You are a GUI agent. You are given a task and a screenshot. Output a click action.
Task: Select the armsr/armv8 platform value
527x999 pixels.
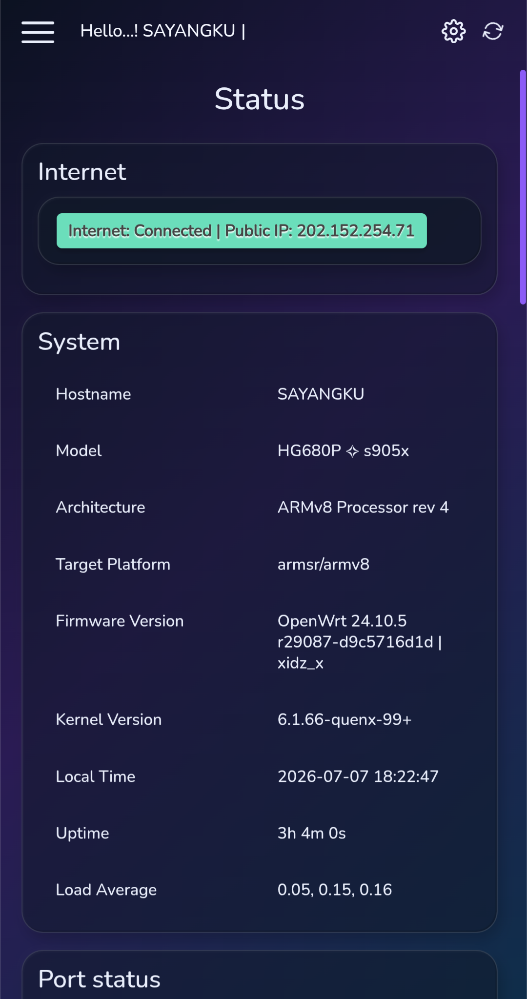click(x=324, y=565)
